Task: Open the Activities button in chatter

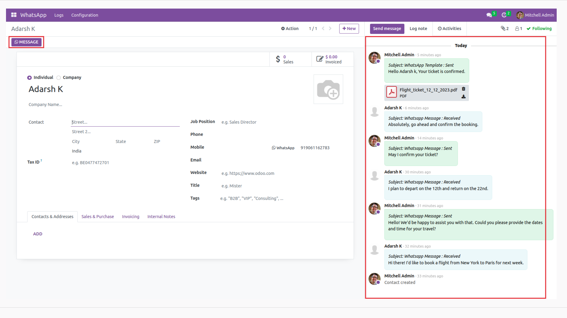Action: point(449,29)
